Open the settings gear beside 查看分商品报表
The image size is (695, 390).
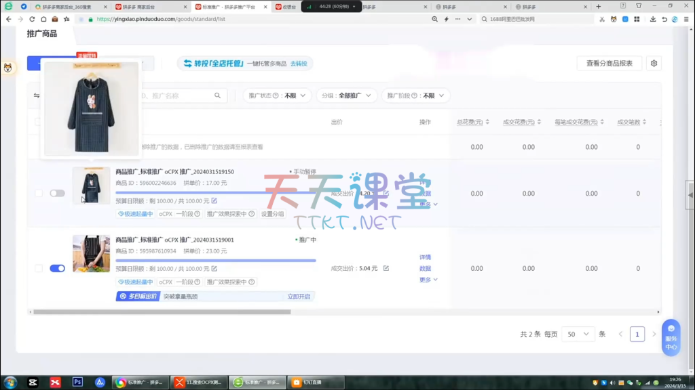654,64
